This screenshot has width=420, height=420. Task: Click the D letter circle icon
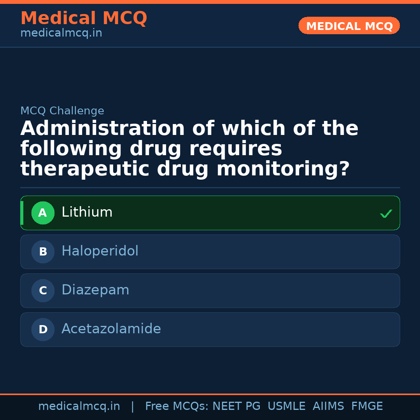(x=43, y=329)
